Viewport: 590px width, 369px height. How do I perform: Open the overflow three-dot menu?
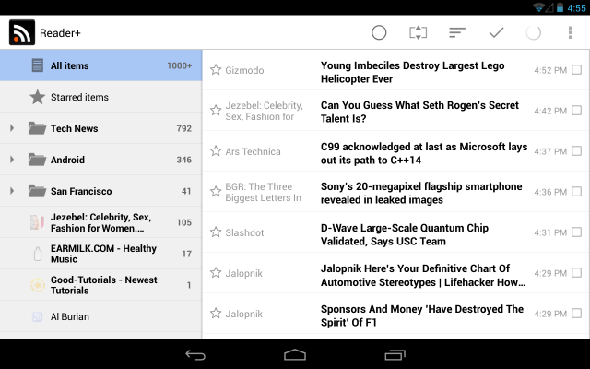[x=571, y=33]
